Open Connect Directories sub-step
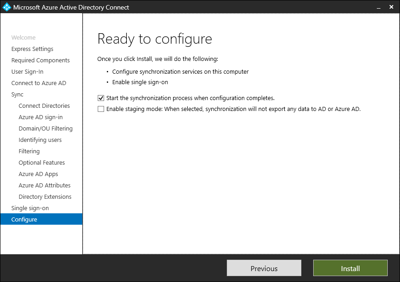Viewport: 400px width, 282px height. (44, 106)
